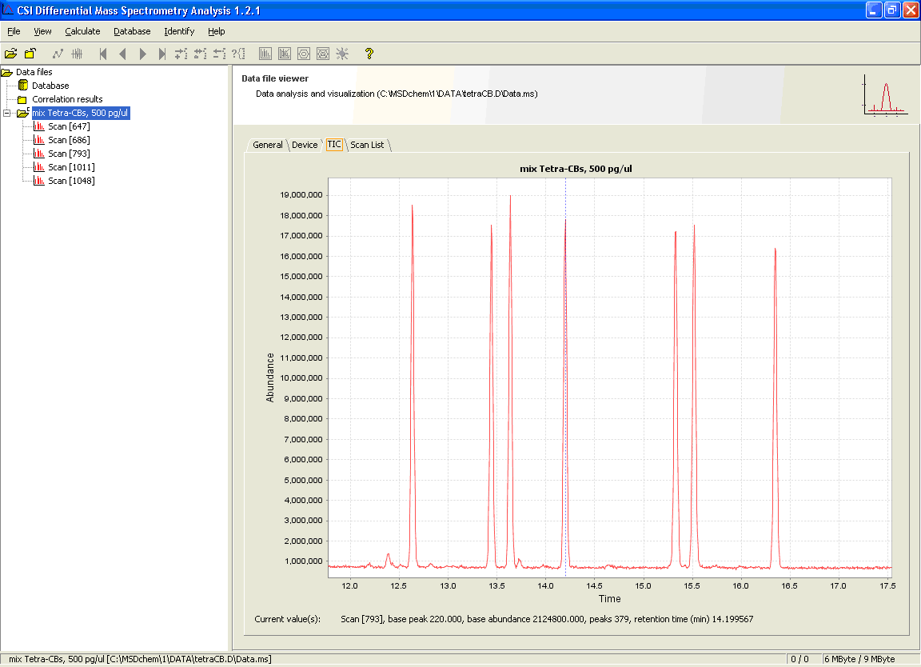Open the Calculate menu
The height and width of the screenshot is (667, 921).
click(82, 31)
